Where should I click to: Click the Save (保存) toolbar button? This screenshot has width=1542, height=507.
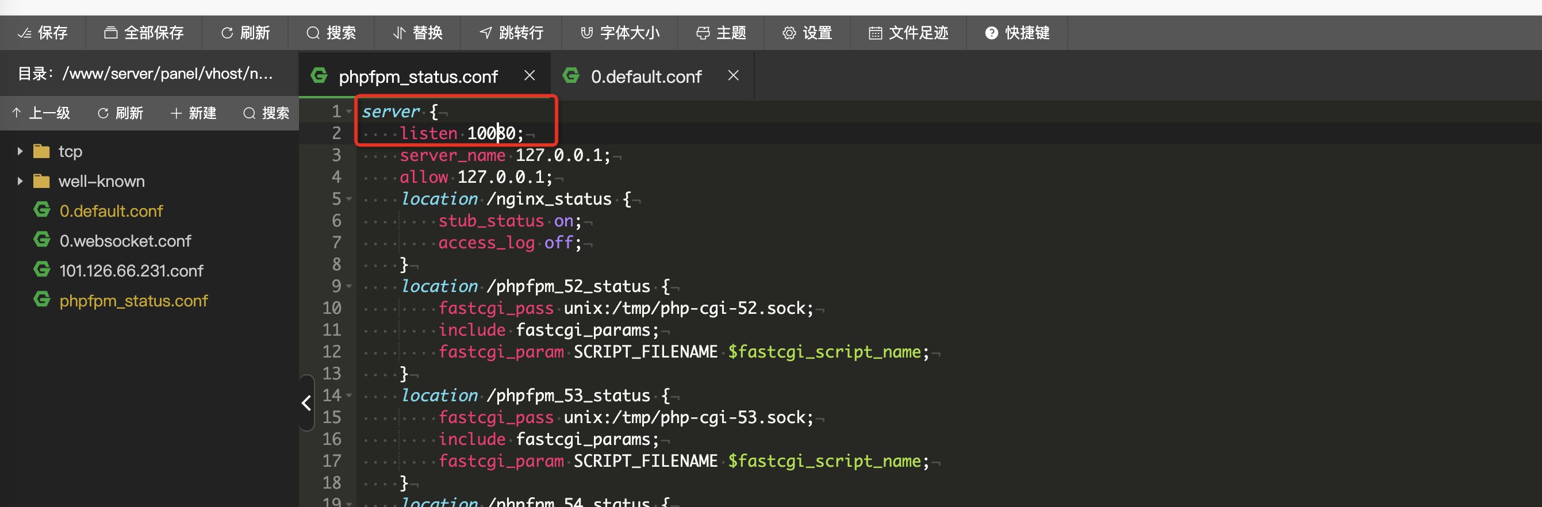43,33
